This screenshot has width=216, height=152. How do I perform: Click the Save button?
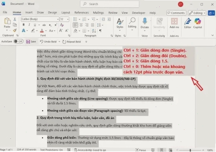pos(31,41)
